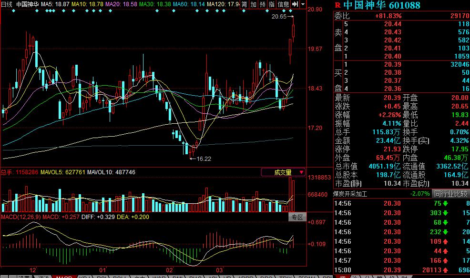Select buy level 1 price 20.39

(x=393, y=64)
